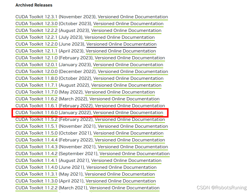Viewport: 251px width, 193px height.
Task: Click CUDA Toolkit 11.4.0 link
Action: (37, 167)
